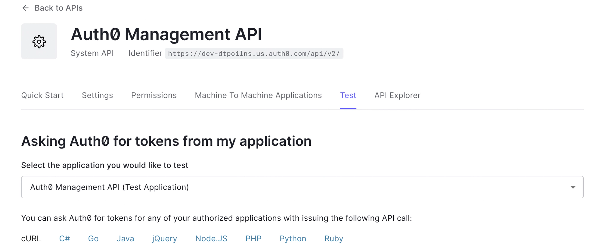
Task: Open the API Explorer tab
Action: pos(397,96)
